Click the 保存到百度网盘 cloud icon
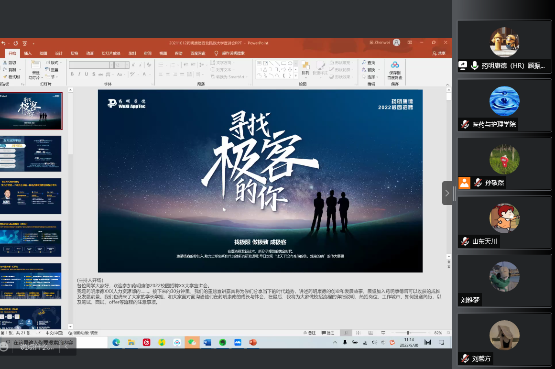The height and width of the screenshot is (369, 555). 394,65
